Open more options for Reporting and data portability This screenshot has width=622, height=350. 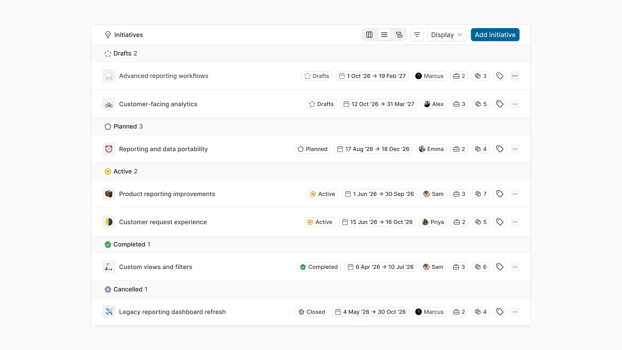pos(515,149)
